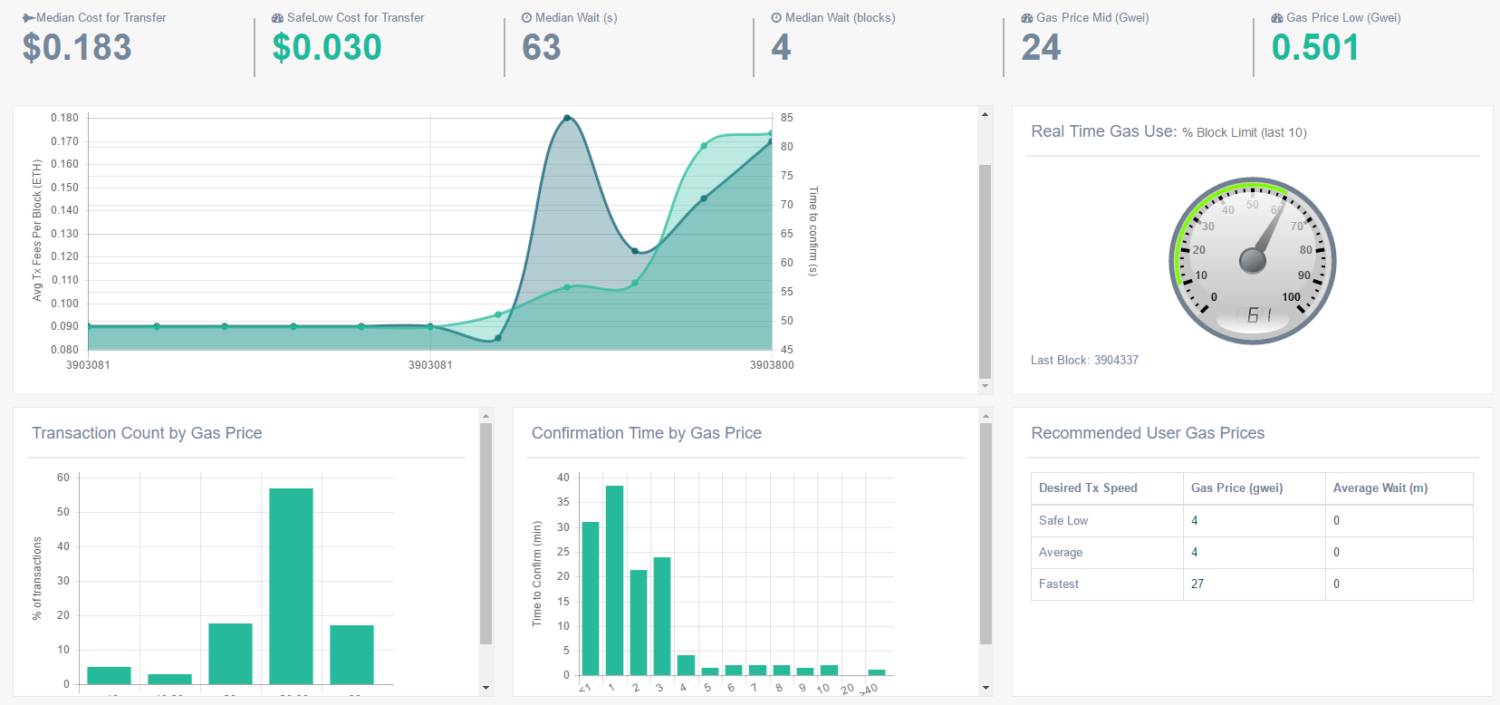Screen dimensions: 1500x705
Task: Click the Confirmation Time by Gas Price title
Action: (x=647, y=433)
